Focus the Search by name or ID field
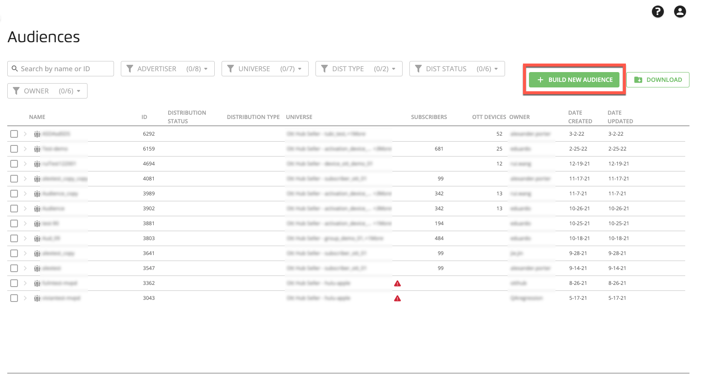This screenshot has height=377, width=701. click(x=61, y=69)
